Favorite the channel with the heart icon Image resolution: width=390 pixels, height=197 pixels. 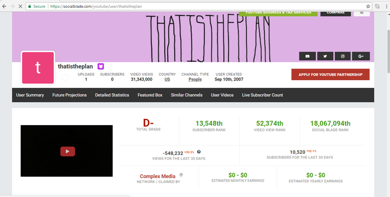pos(65,78)
